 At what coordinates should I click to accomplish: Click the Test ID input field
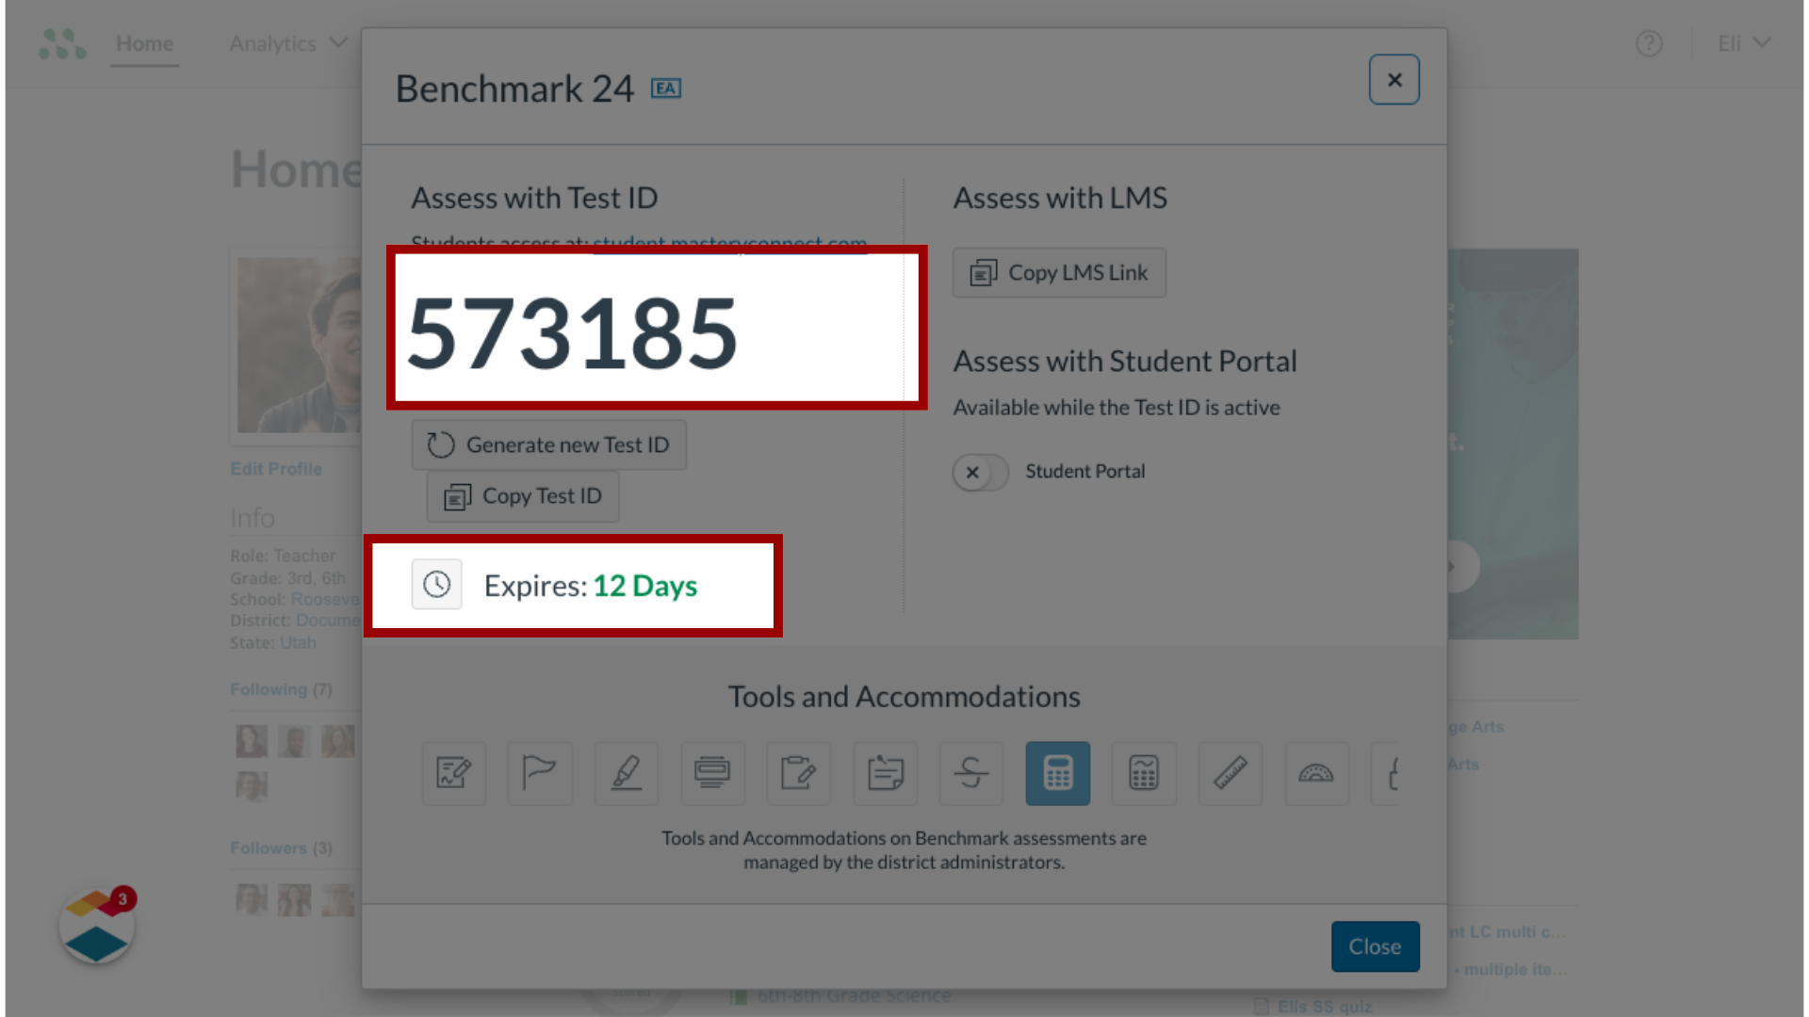(x=656, y=329)
